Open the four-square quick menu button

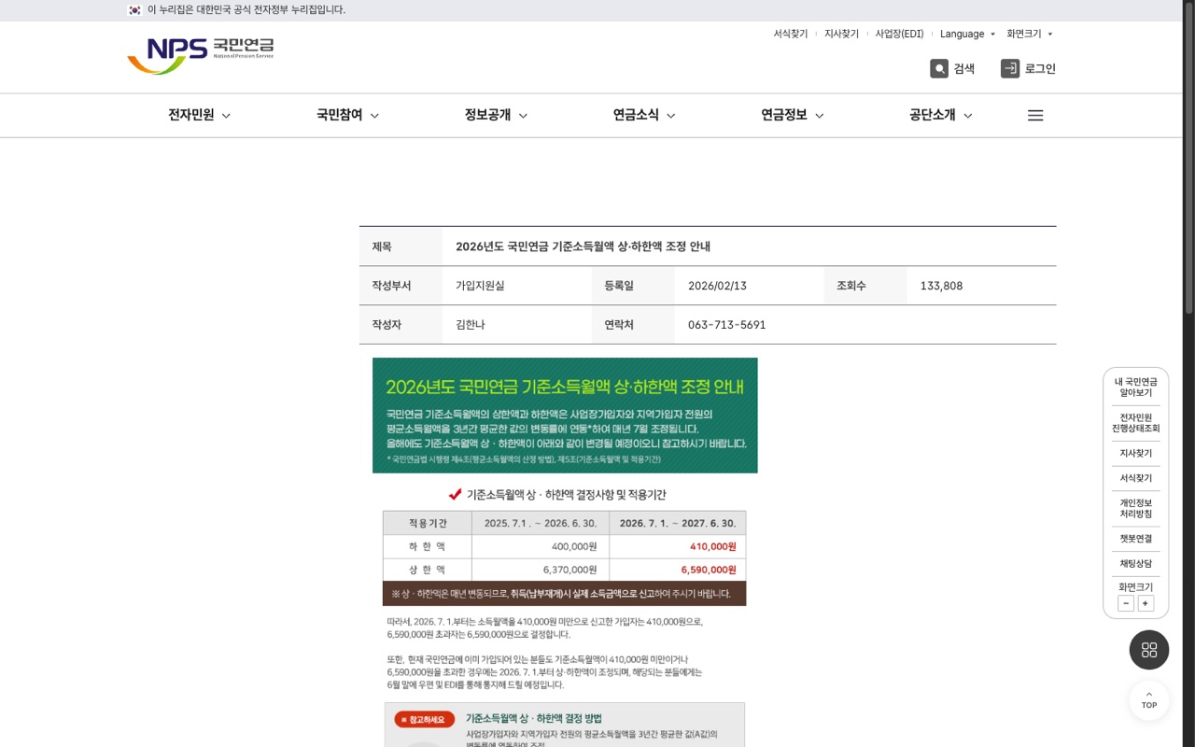tap(1149, 650)
